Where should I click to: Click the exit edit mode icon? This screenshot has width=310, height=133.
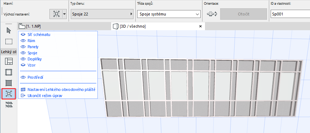[23, 96]
